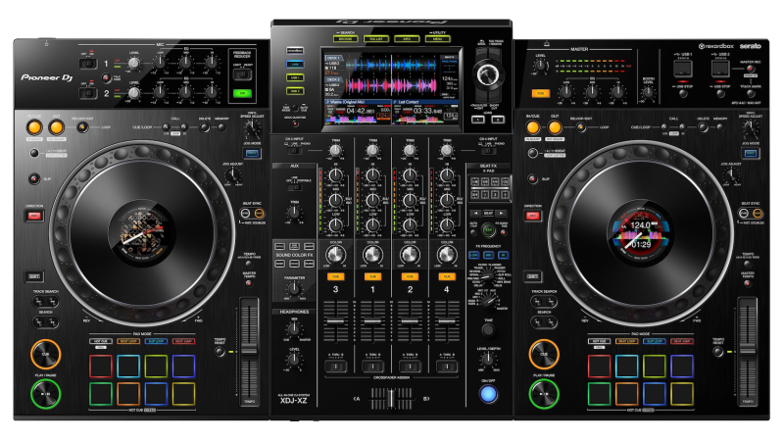Toggle the green Feedback Reducer ON button
Viewport: 784px width, 441px height.
(241, 95)
